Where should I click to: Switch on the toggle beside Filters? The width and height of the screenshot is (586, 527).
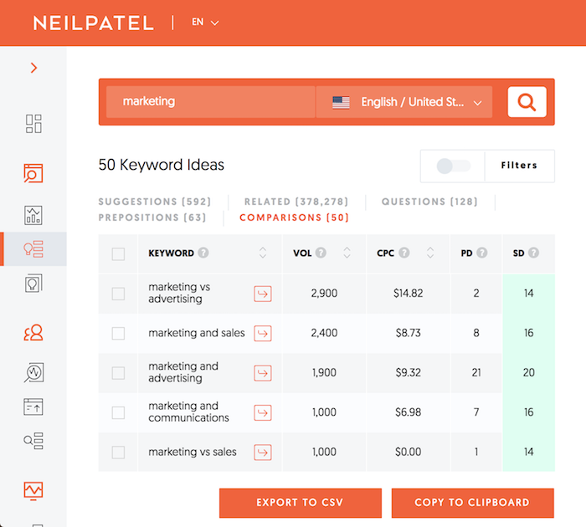click(x=453, y=166)
